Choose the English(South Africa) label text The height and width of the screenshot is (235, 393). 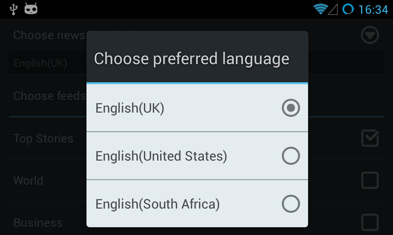click(x=157, y=204)
